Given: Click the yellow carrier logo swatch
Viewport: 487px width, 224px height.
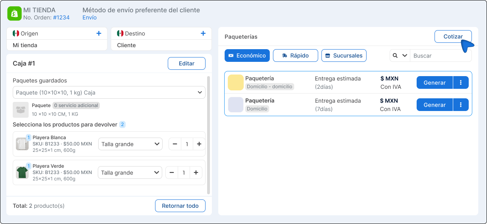Looking at the screenshot, I should pos(235,82).
